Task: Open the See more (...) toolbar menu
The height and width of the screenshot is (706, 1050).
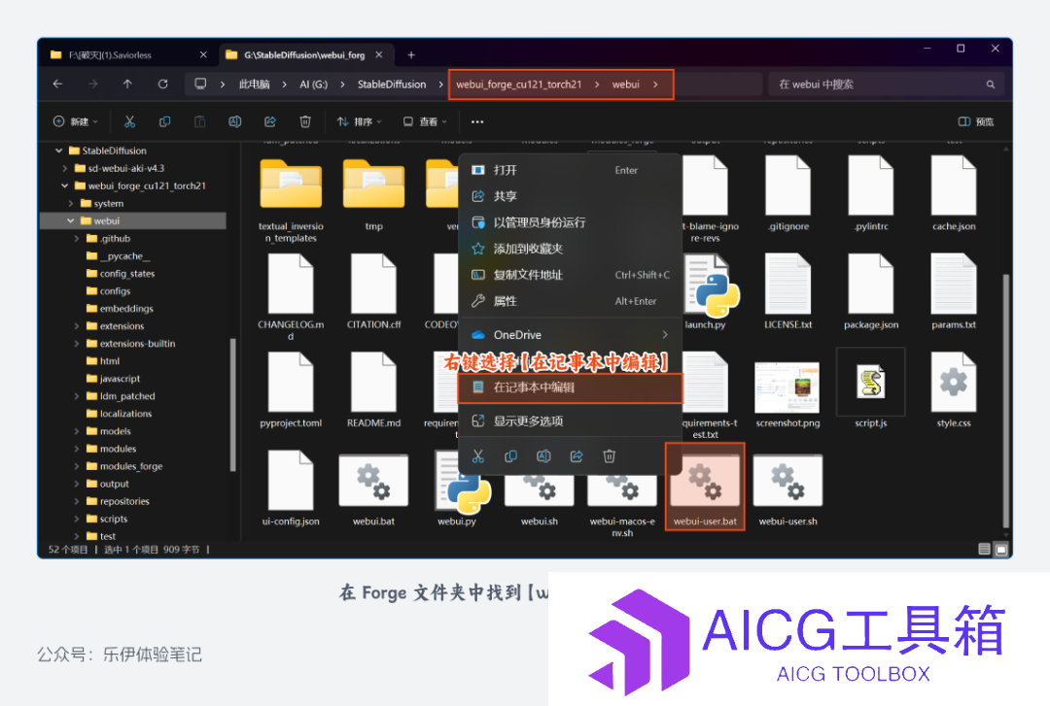Action: tap(477, 121)
